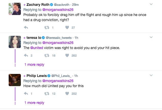Retweet Zachary Roth's tweet
Viewport: 162px width, 110px height.
coord(47,27)
